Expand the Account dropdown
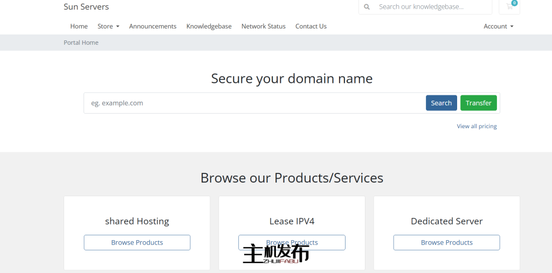The image size is (552, 273). [x=498, y=26]
